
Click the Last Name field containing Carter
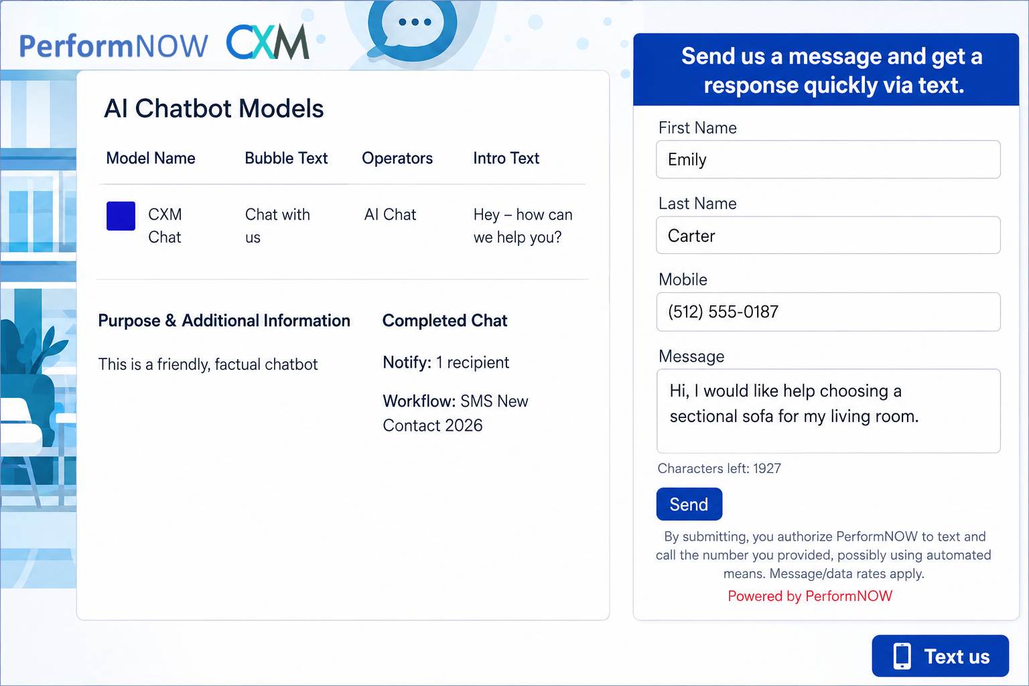click(x=828, y=235)
